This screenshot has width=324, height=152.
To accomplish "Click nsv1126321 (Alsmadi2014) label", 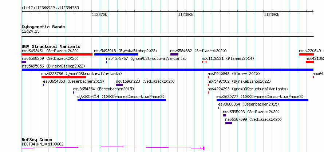I will pos(228,58).
